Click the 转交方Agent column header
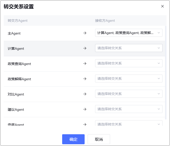This screenshot has width=170, height=146. [x=18, y=20]
